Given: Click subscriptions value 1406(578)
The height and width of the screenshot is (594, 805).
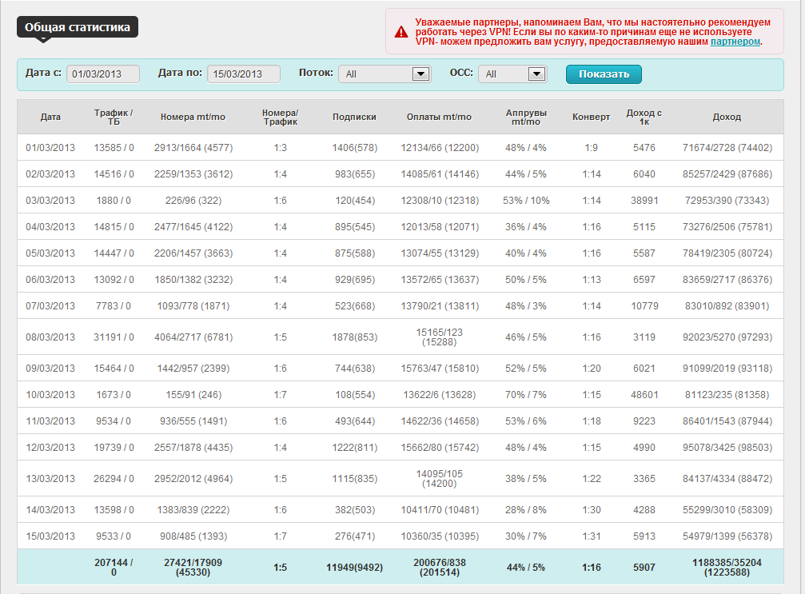Looking at the screenshot, I should [354, 148].
